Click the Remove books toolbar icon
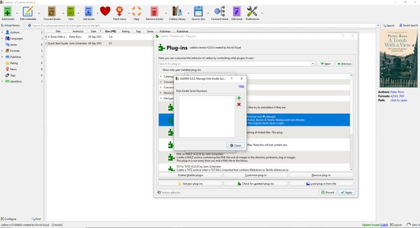This screenshot has height=228, width=420. (155, 11)
